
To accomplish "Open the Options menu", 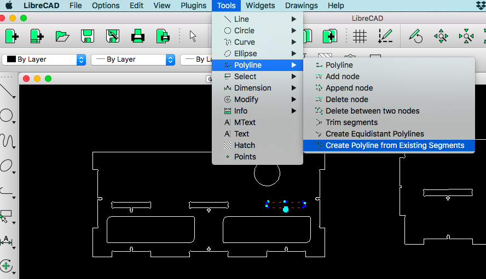I will click(106, 5).
